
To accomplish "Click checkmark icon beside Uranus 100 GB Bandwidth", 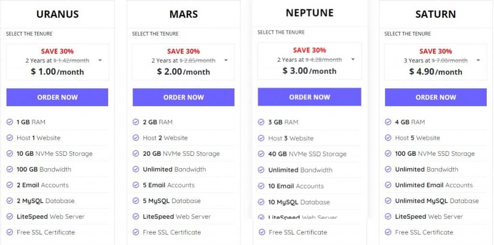I will pyautogui.click(x=10, y=169).
